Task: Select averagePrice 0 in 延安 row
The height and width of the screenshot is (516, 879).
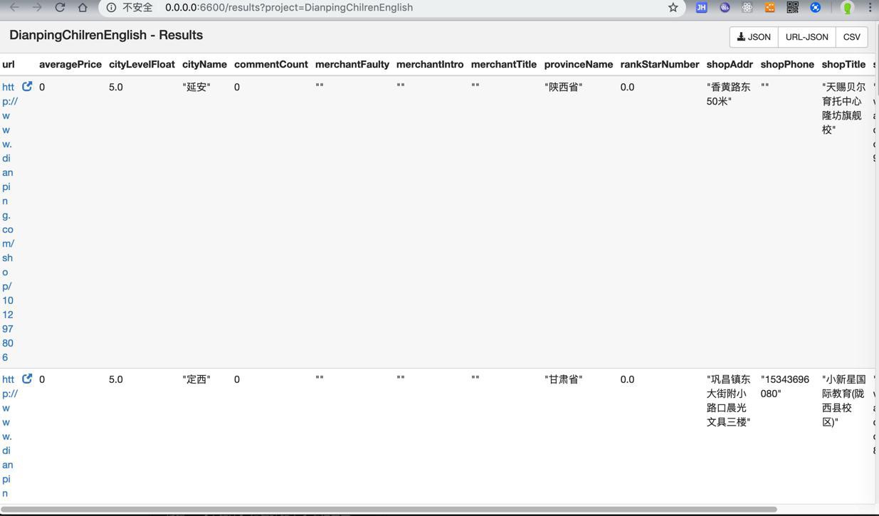Action: (42, 87)
